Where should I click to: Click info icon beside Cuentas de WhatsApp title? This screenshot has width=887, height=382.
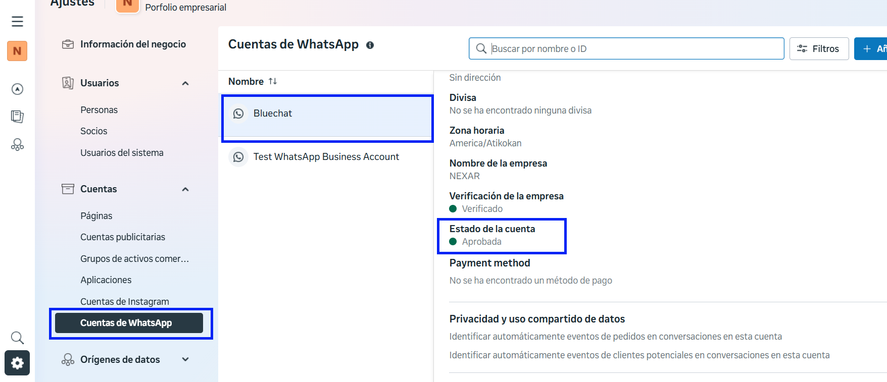(370, 45)
